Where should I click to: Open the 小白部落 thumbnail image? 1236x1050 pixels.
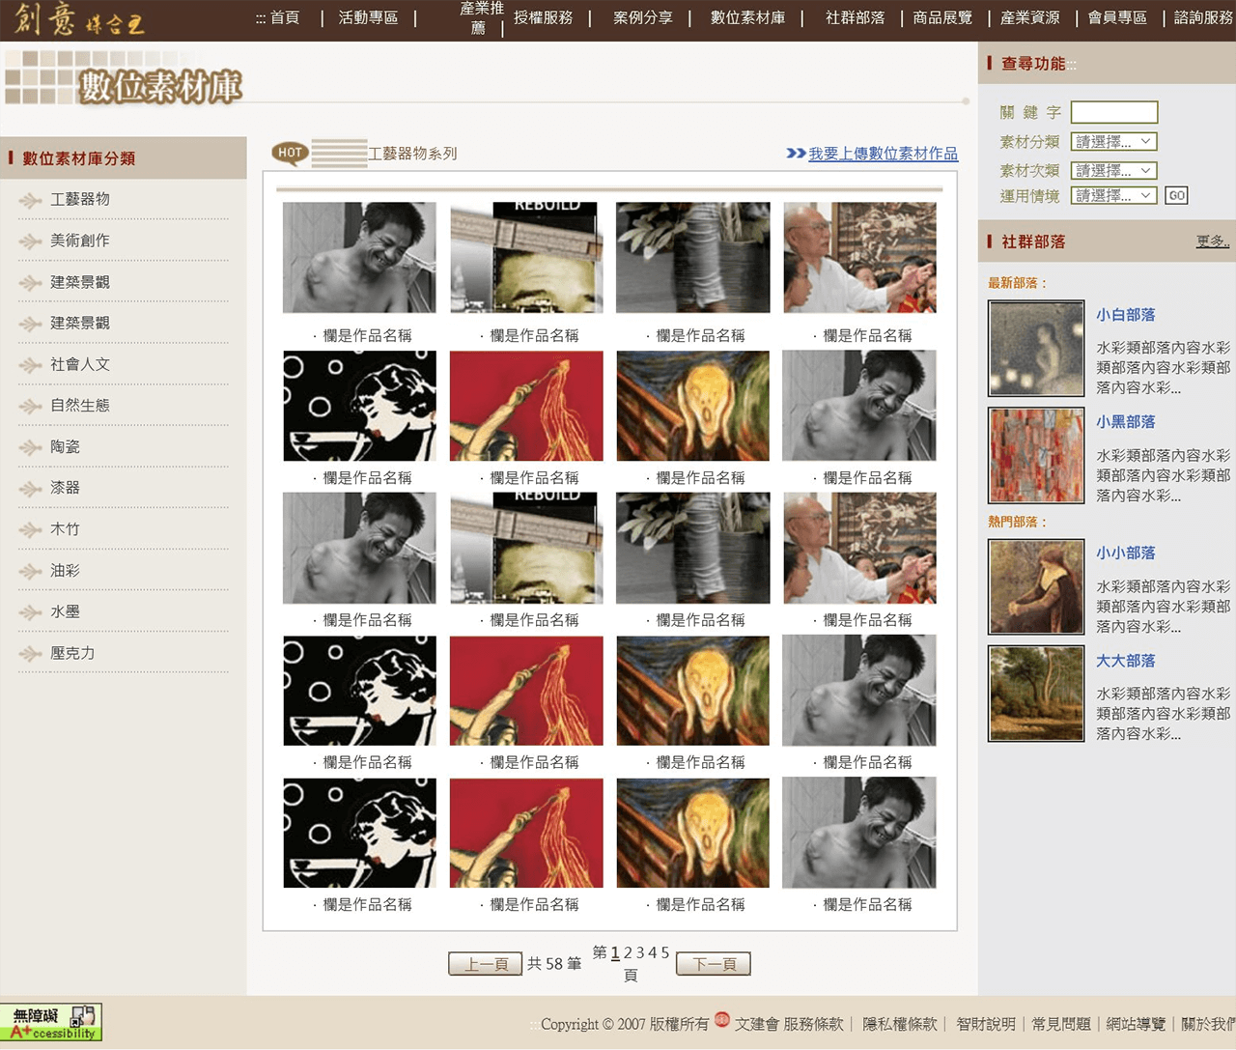pyautogui.click(x=1036, y=349)
